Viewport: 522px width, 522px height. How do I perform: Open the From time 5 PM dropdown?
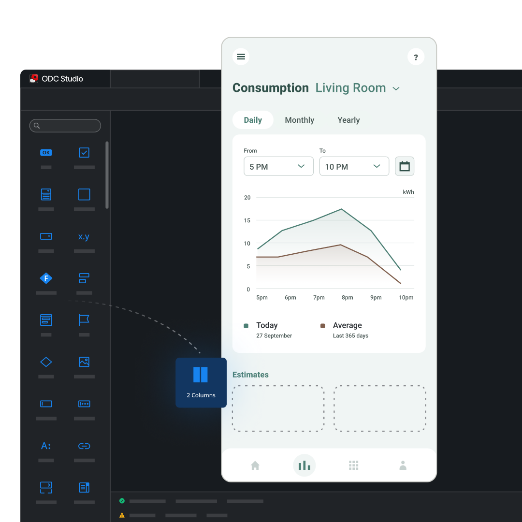click(278, 166)
